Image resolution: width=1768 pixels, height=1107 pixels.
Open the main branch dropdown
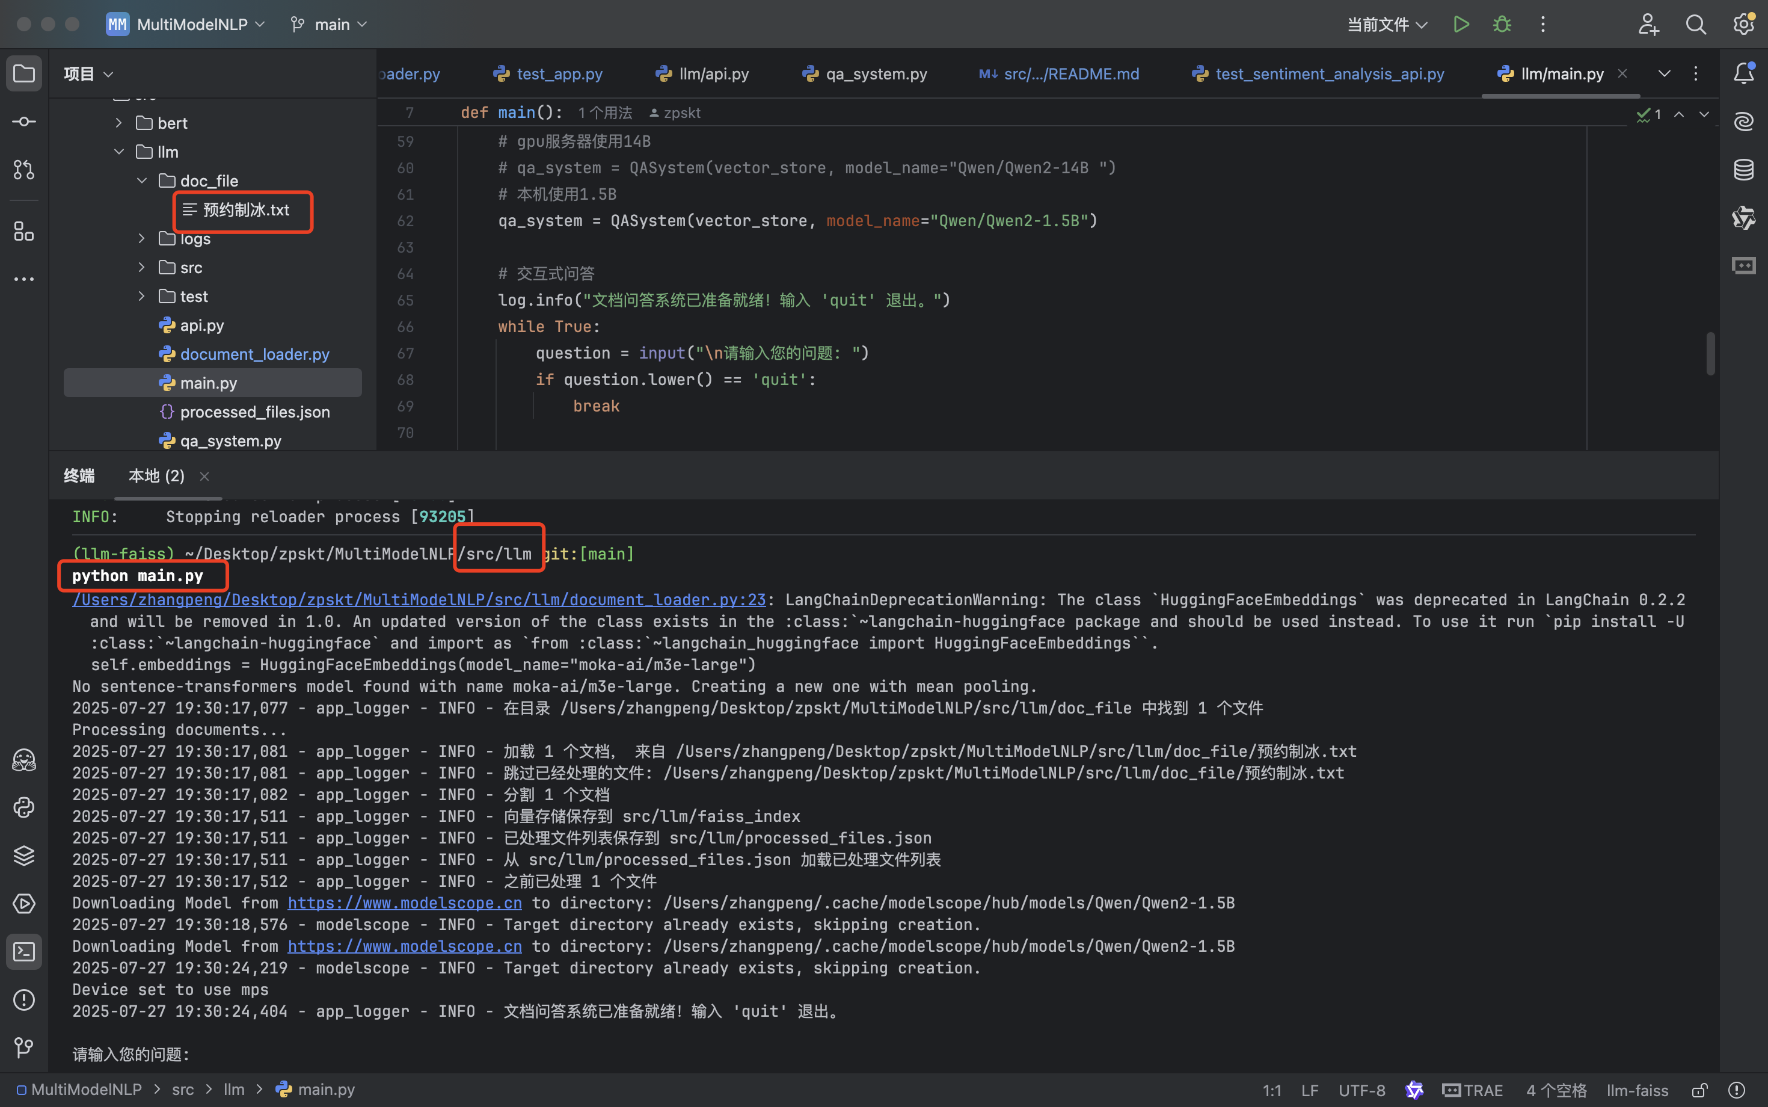pyautogui.click(x=328, y=24)
